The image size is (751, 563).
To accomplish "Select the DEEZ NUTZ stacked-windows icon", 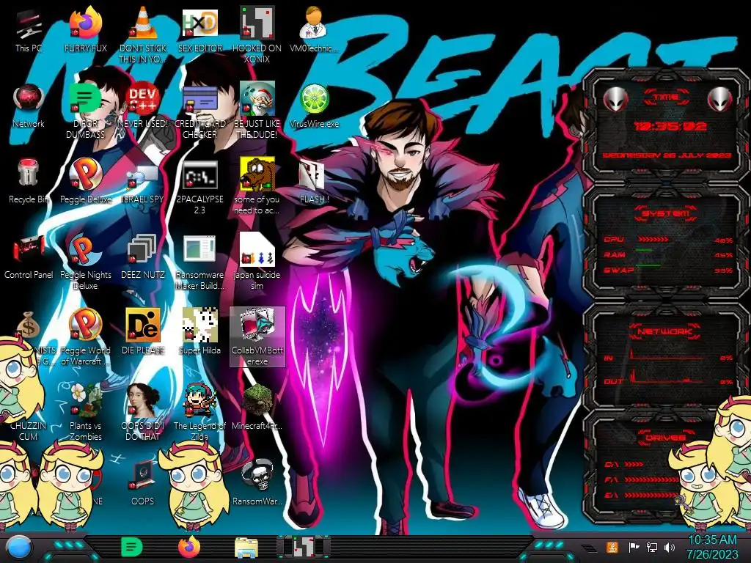I will click(x=143, y=257).
